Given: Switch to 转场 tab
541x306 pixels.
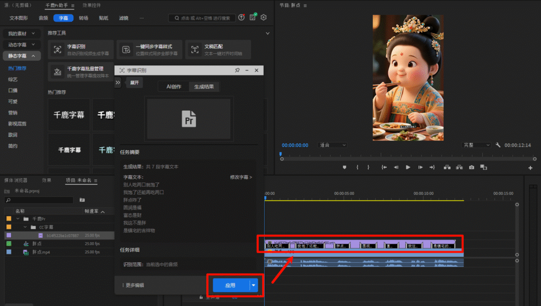Looking at the screenshot, I should click(x=83, y=18).
